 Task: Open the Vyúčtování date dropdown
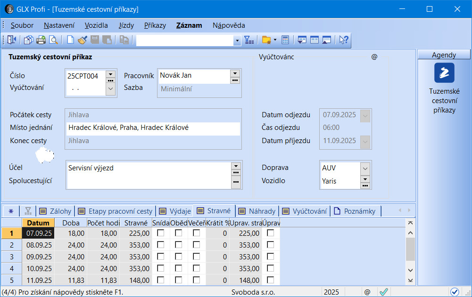coord(110,88)
